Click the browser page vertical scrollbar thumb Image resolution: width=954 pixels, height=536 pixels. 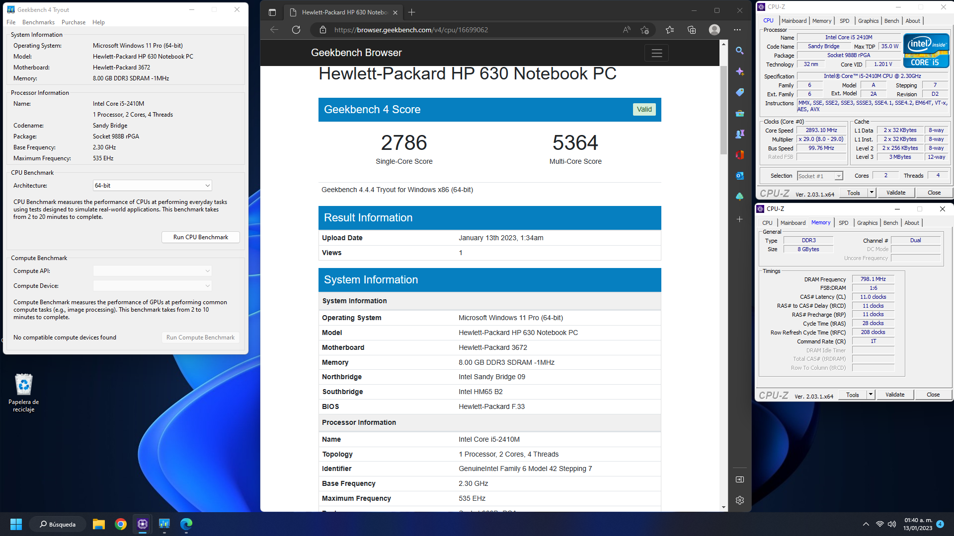point(723,109)
